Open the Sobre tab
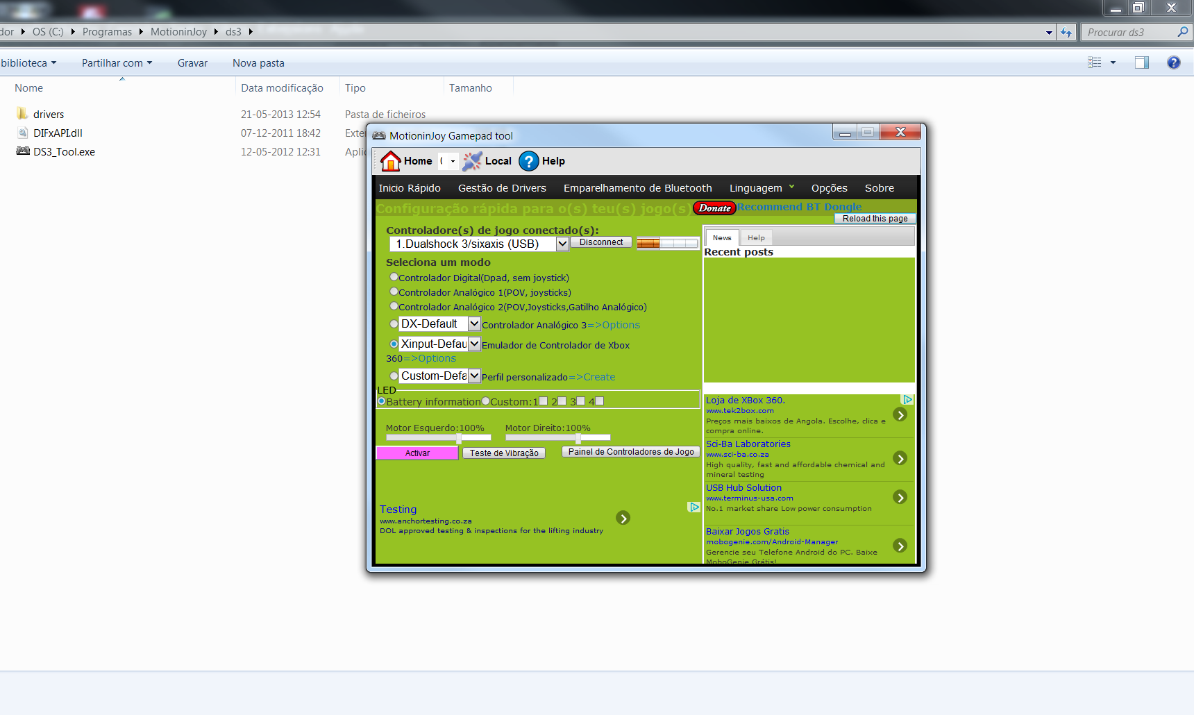The image size is (1194, 715). pos(879,188)
